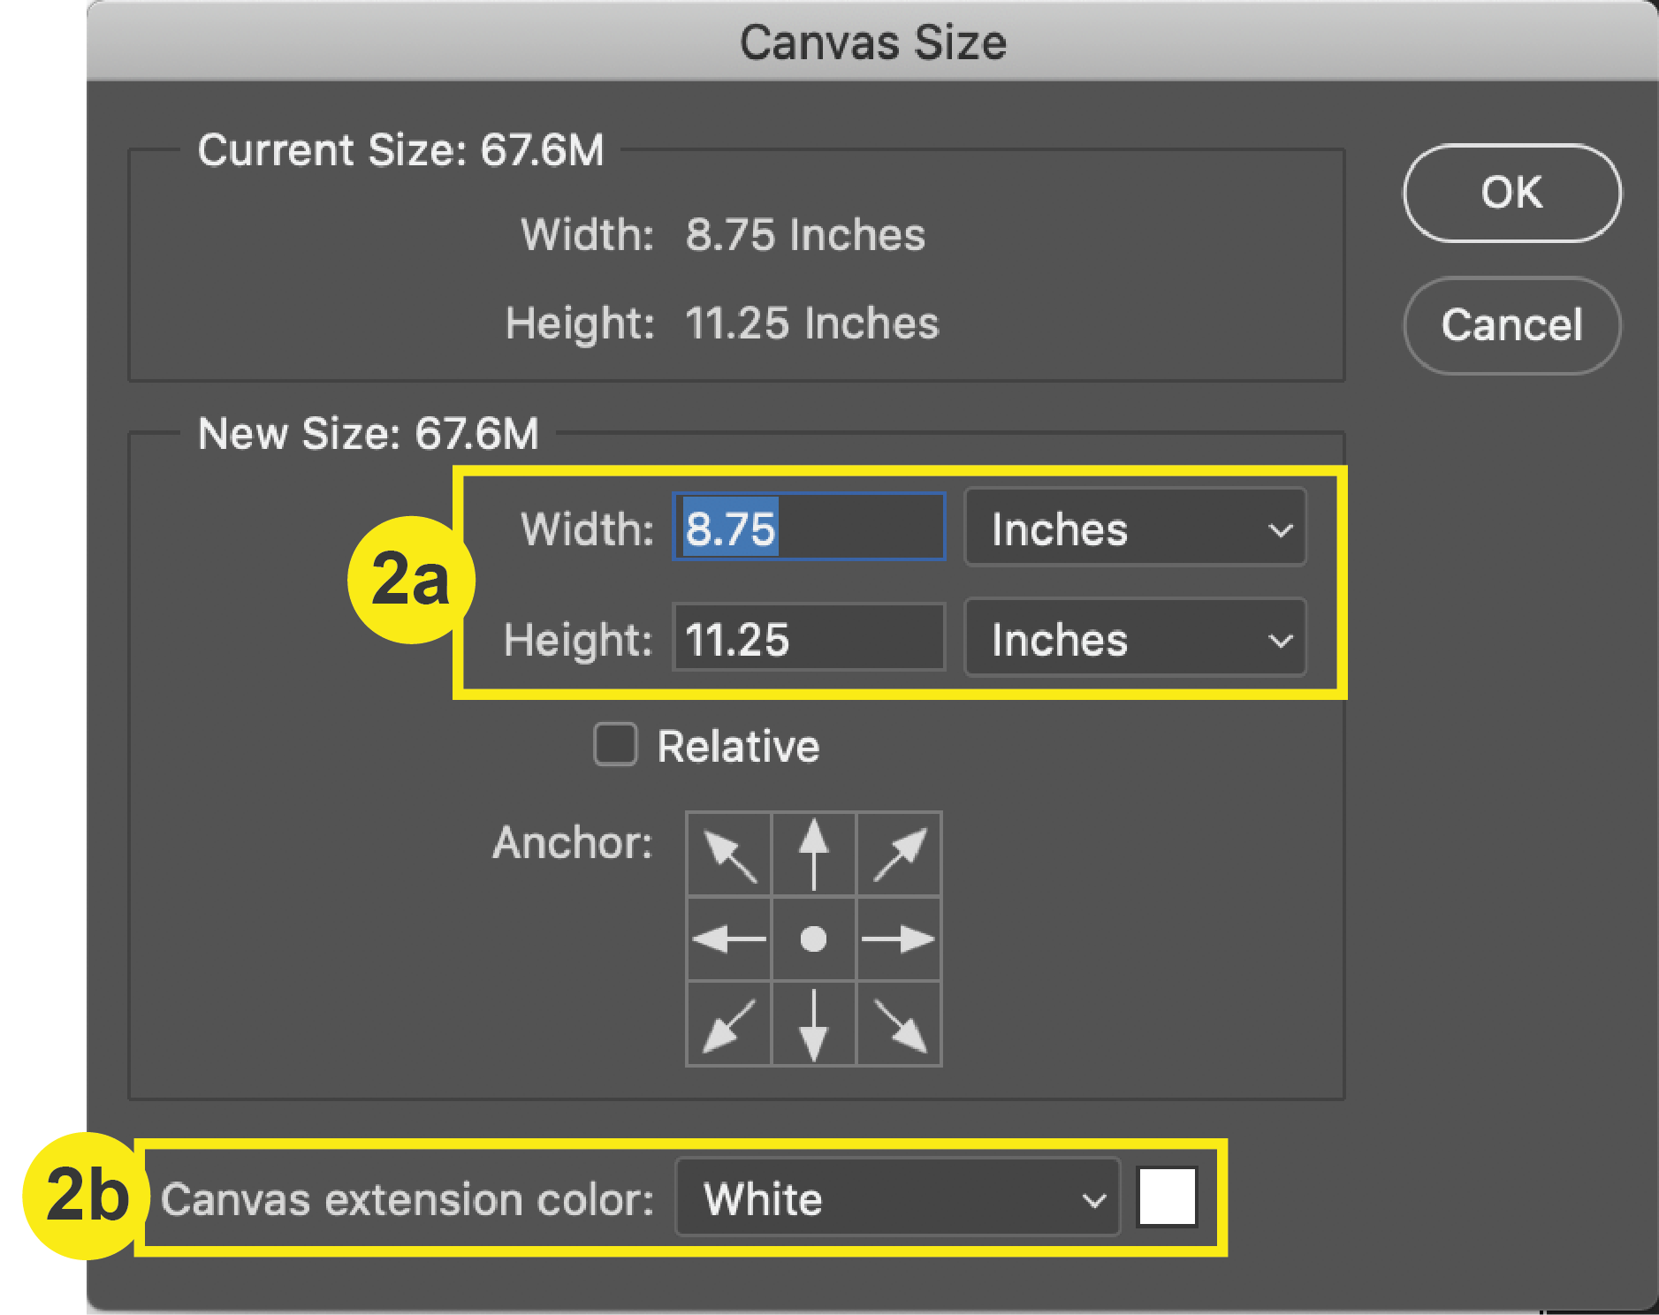Image resolution: width=1659 pixels, height=1315 pixels.
Task: Set anchor to top-center up arrow
Action: pos(814,855)
